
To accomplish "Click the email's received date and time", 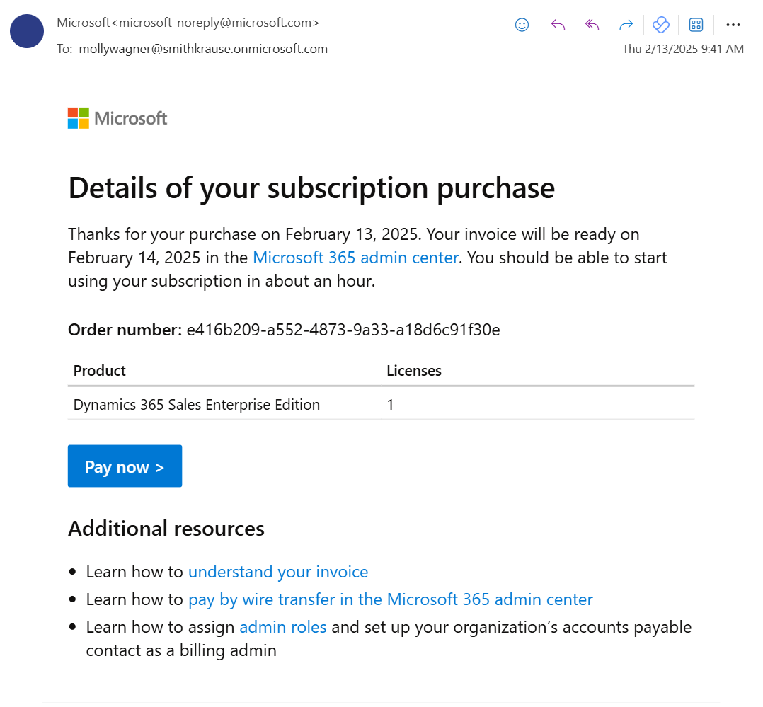I will 683,49.
